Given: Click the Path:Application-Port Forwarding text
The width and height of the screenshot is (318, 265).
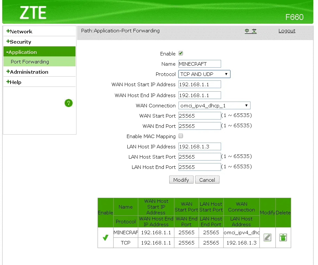Looking at the screenshot, I should [x=120, y=31].
